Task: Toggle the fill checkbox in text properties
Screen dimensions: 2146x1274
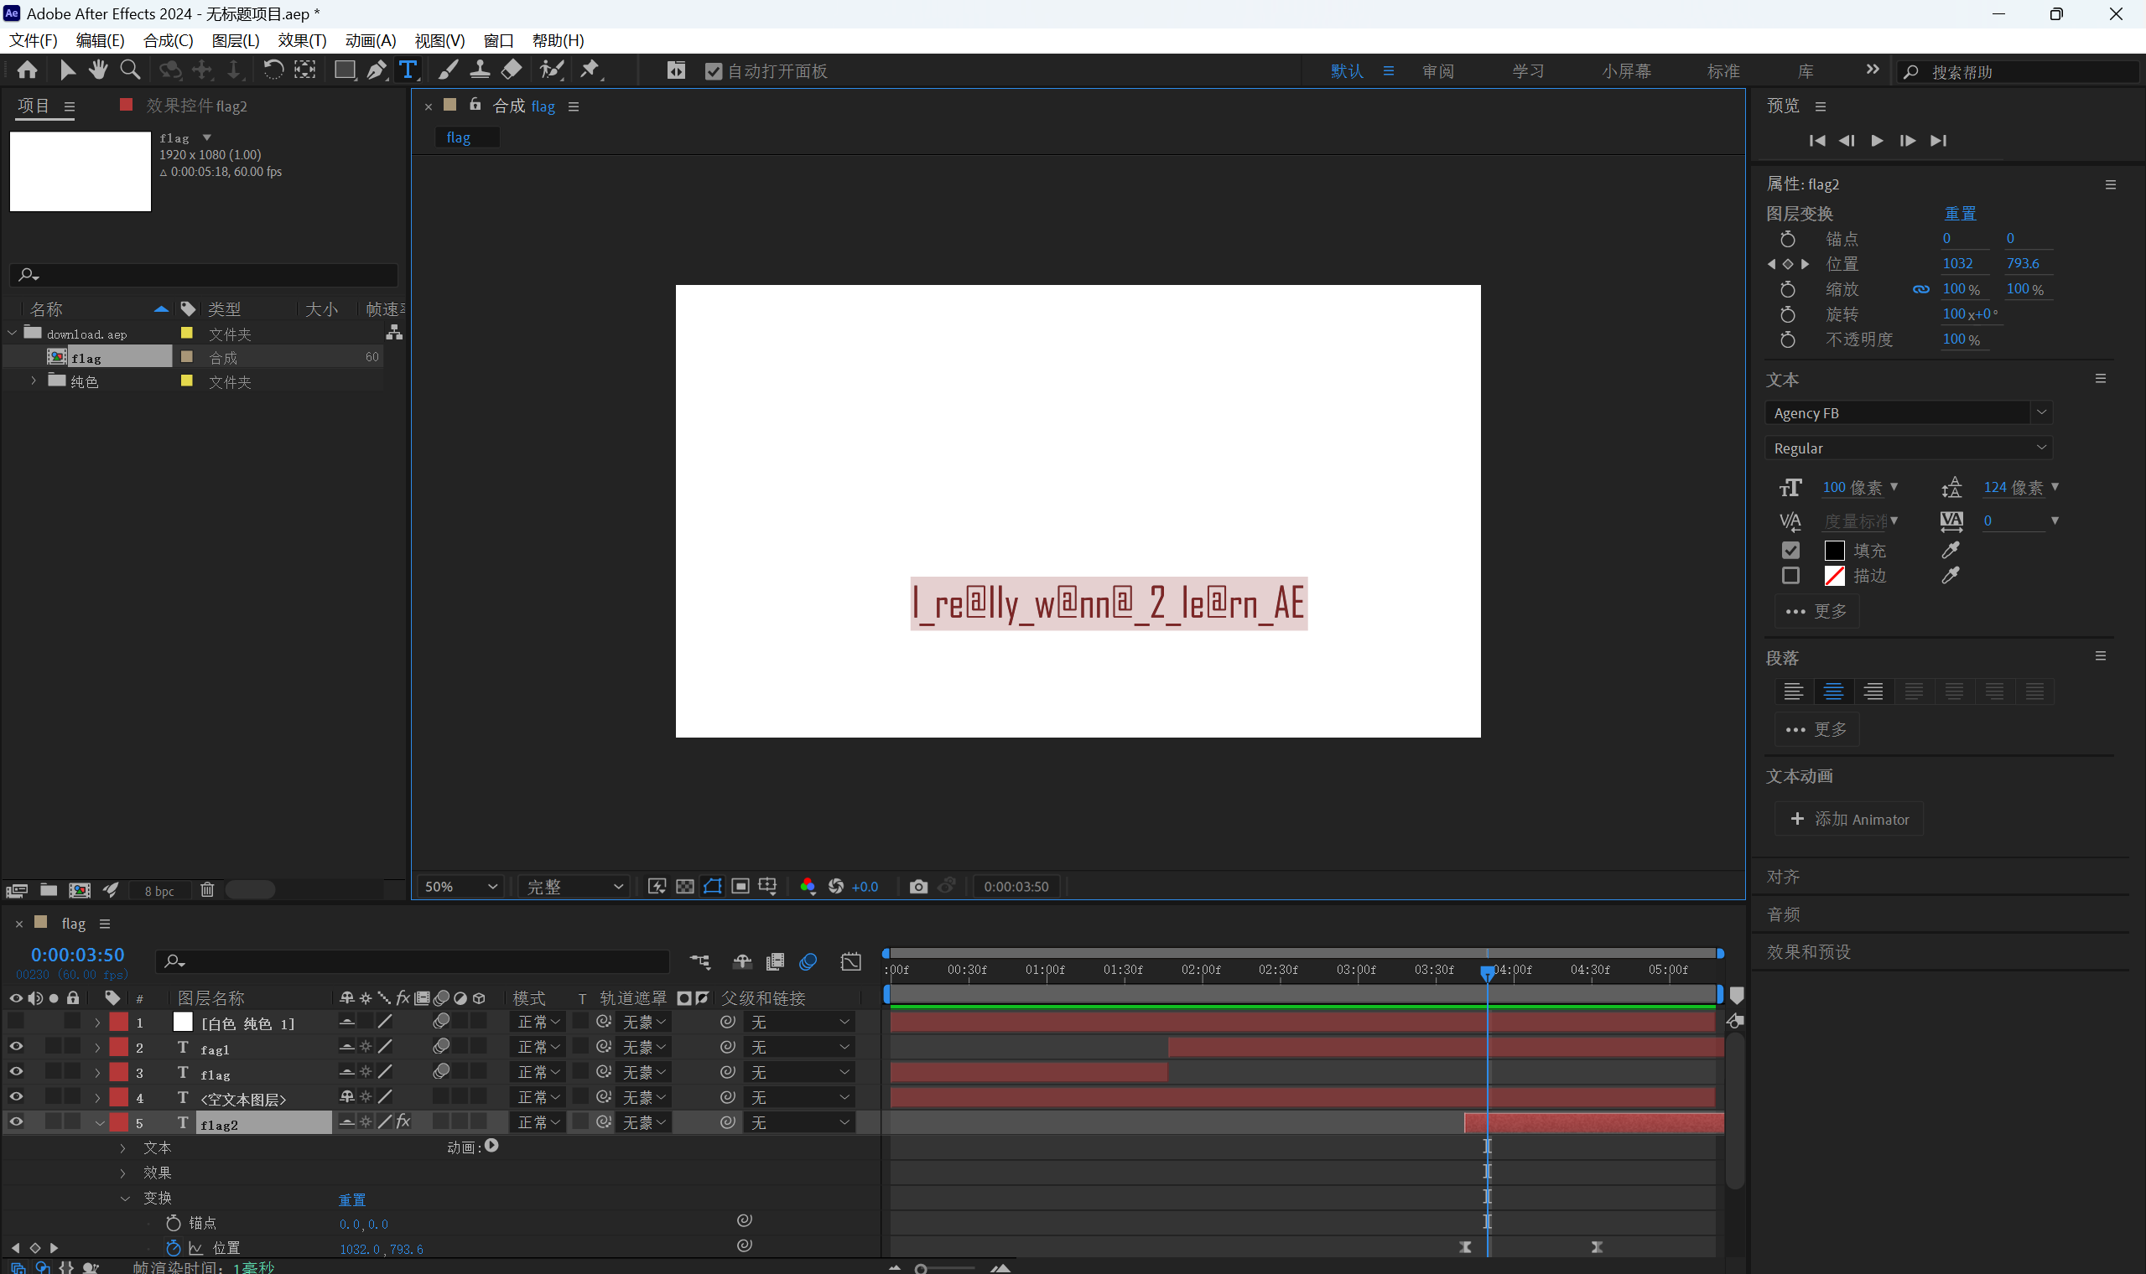Action: (x=1790, y=551)
